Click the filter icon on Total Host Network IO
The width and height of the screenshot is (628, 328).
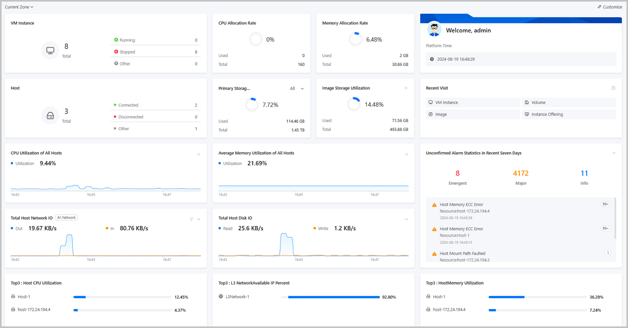tap(191, 219)
